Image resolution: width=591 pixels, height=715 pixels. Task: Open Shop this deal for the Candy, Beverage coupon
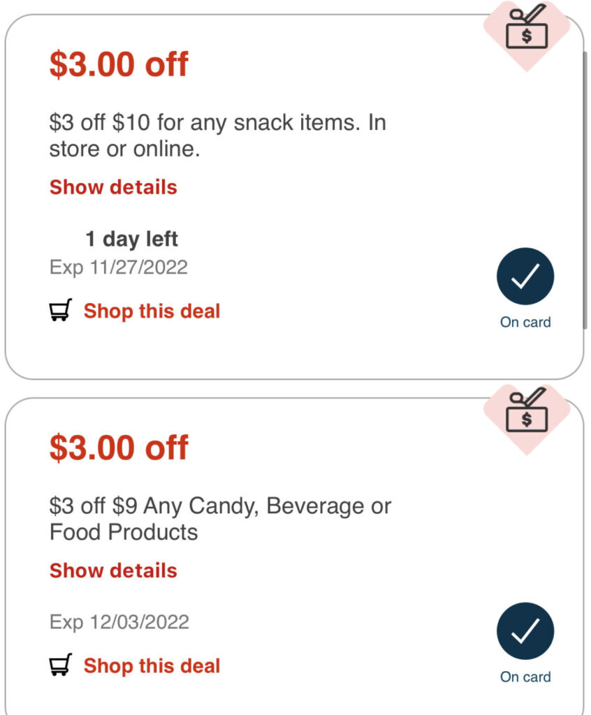pyautogui.click(x=152, y=666)
